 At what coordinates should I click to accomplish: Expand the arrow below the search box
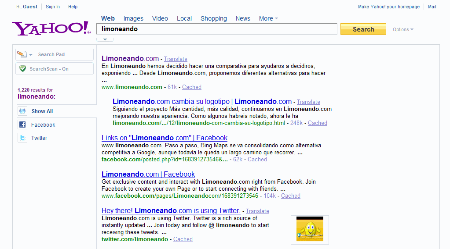(x=105, y=39)
